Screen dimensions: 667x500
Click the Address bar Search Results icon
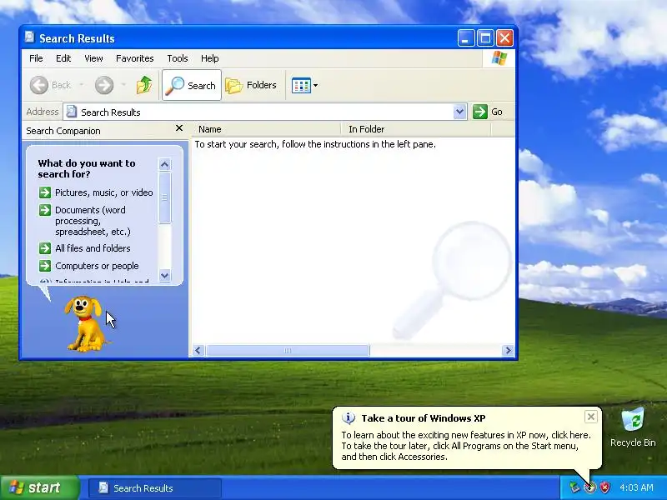(72, 112)
